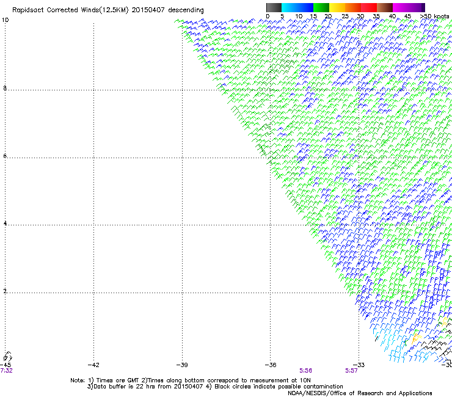The image size is (452, 397).
Task: Click the 'Data buffer is 22 hrs' note line
Action: click(x=215, y=387)
